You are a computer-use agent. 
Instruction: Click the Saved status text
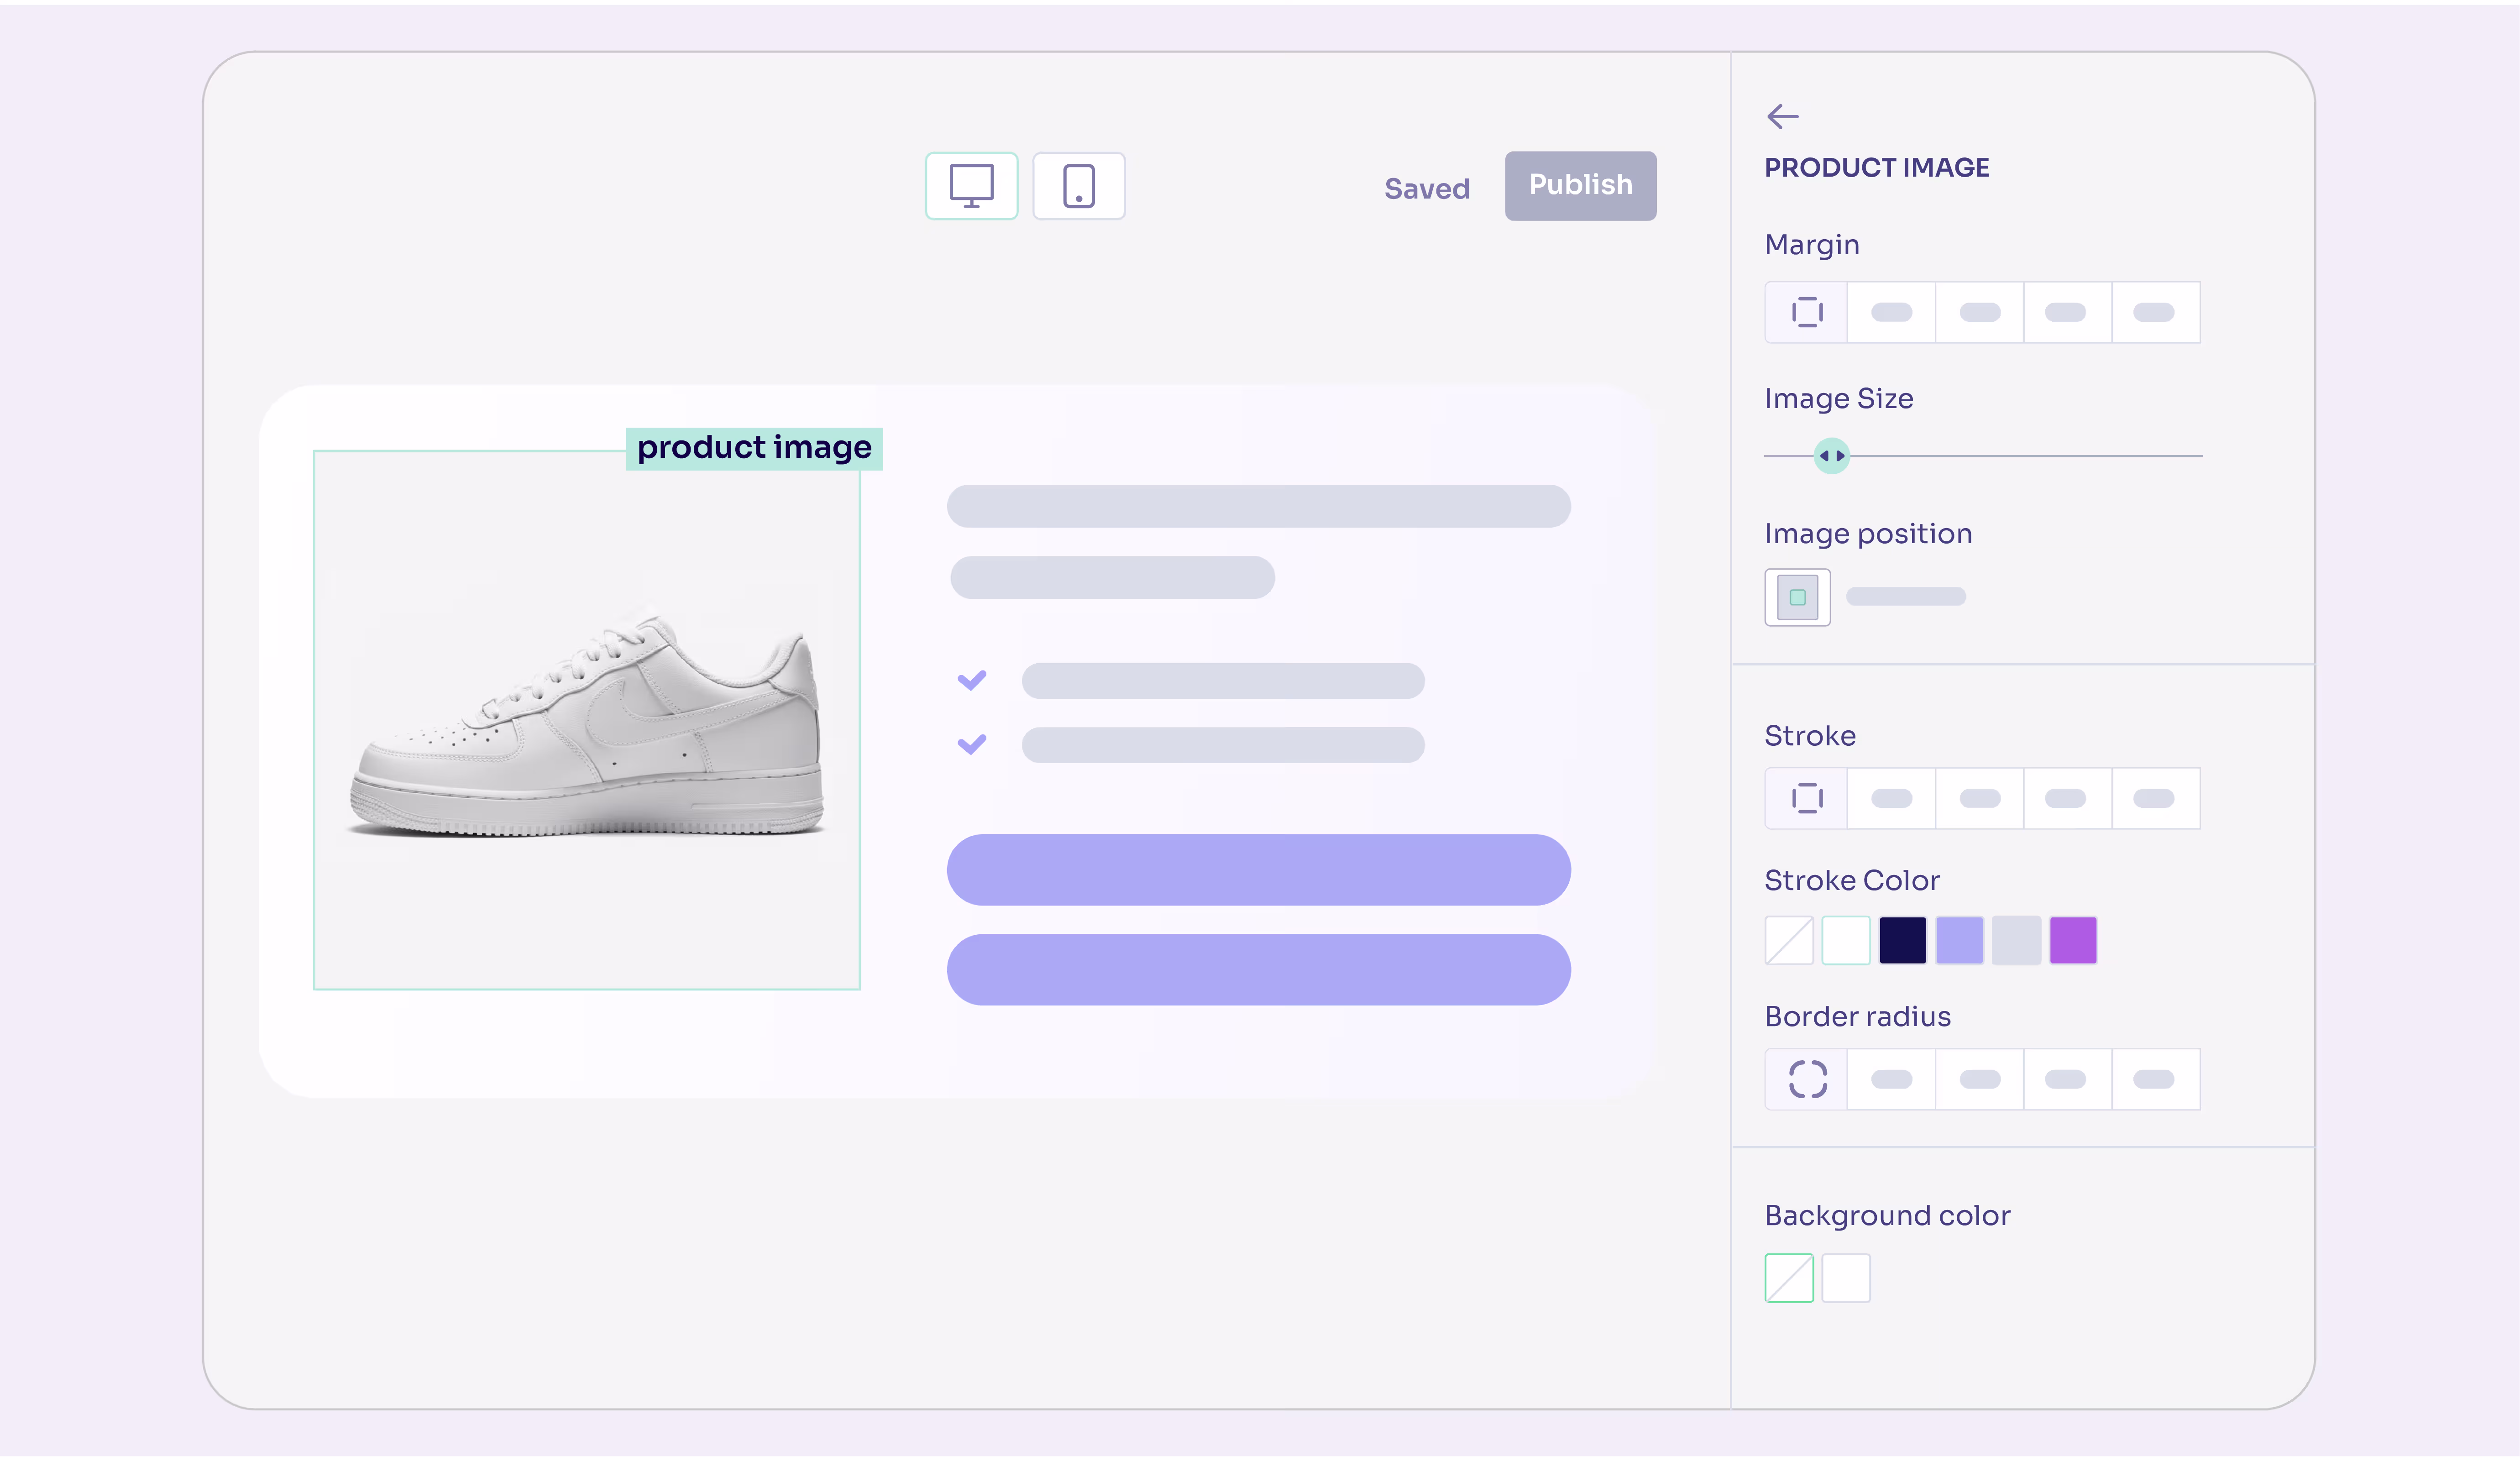[x=1426, y=189]
